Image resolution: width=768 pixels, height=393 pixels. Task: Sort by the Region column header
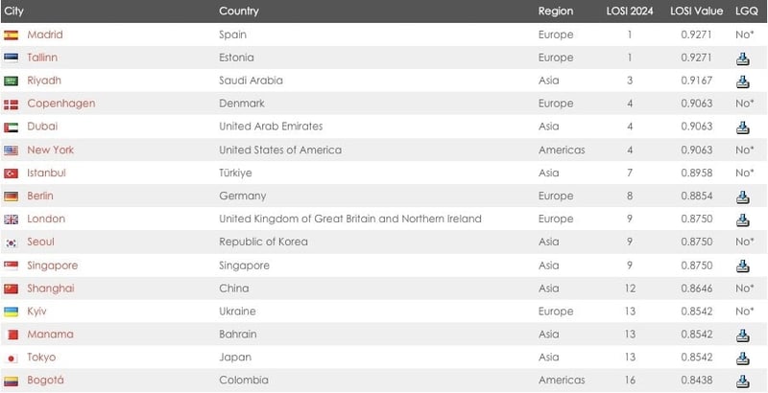click(x=556, y=12)
